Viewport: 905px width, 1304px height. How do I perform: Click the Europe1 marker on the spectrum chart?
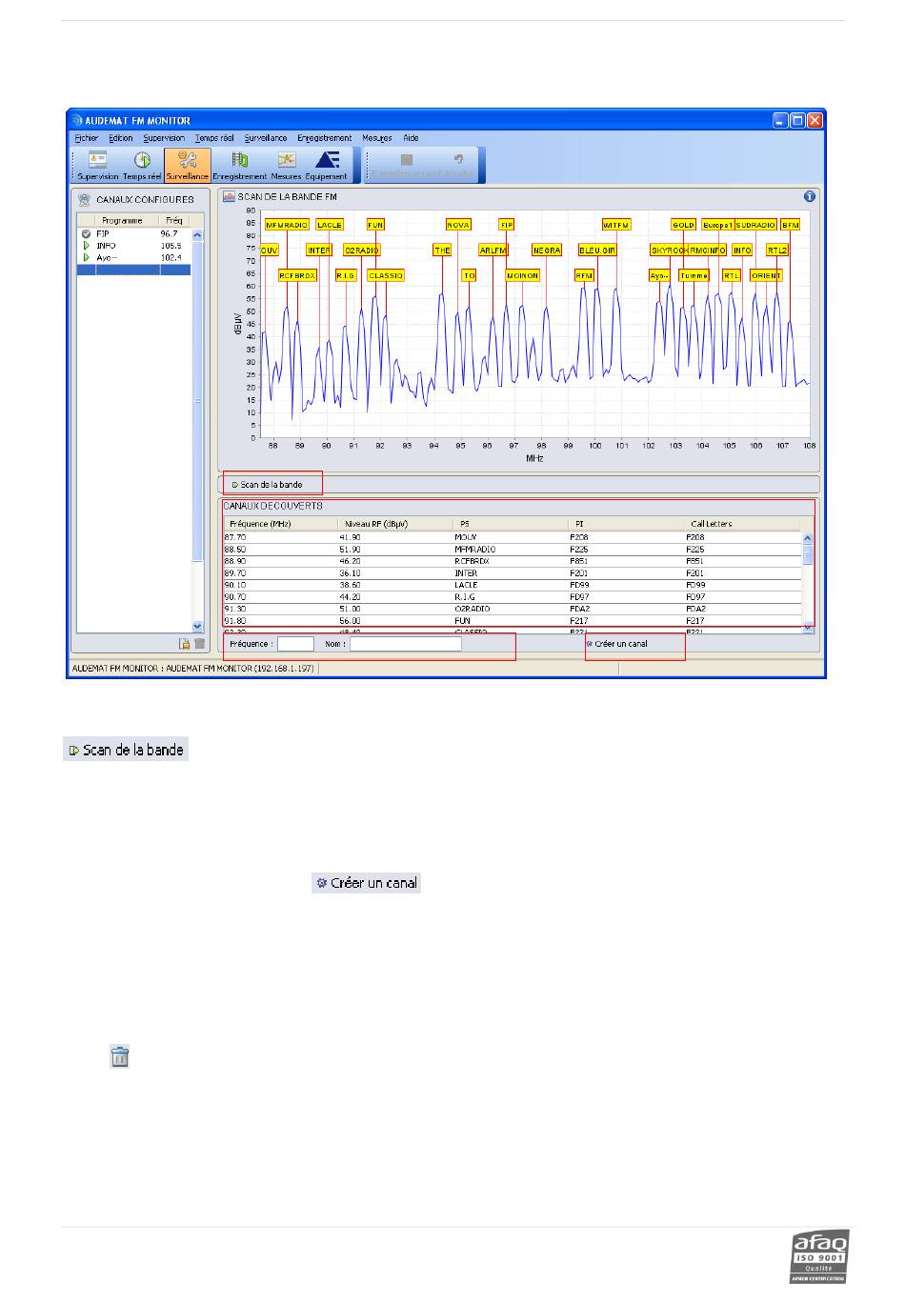click(x=717, y=225)
